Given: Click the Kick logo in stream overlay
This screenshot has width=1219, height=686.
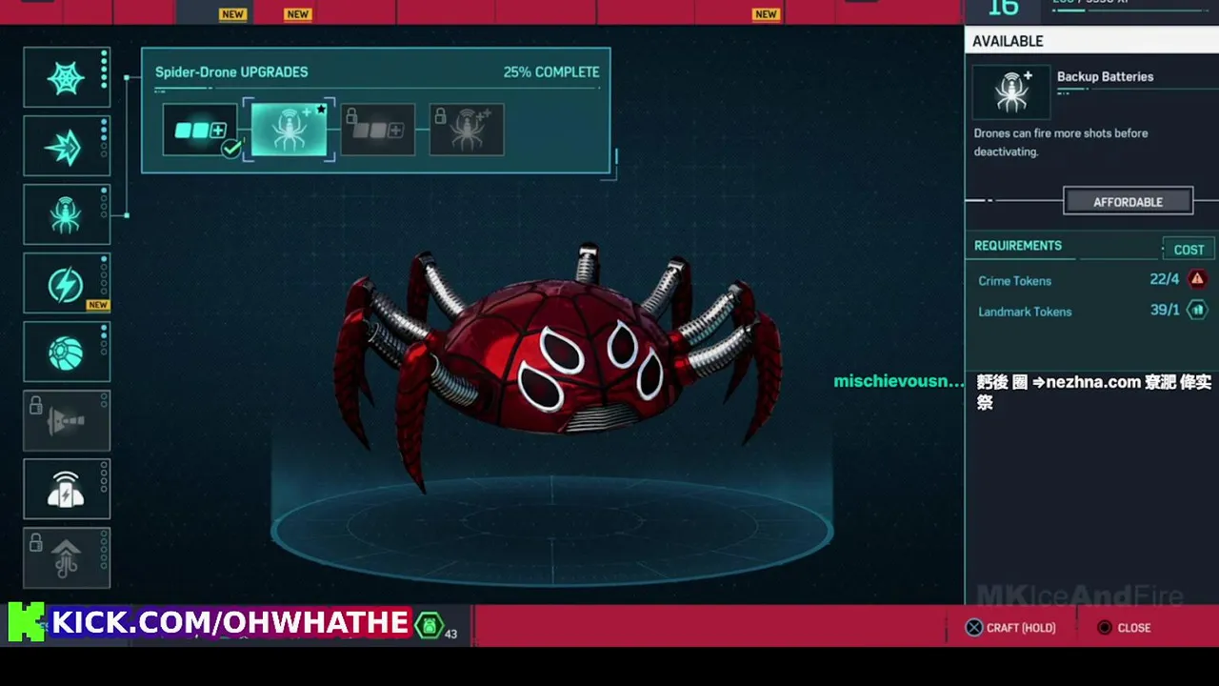Looking at the screenshot, I should point(26,622).
